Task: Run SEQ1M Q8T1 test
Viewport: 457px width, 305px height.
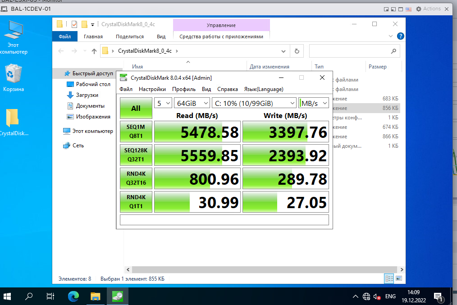Action: click(x=136, y=132)
